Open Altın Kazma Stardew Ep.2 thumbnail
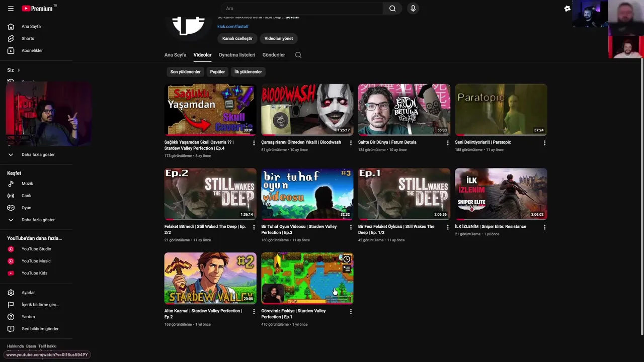The height and width of the screenshot is (362, 644). [210, 278]
